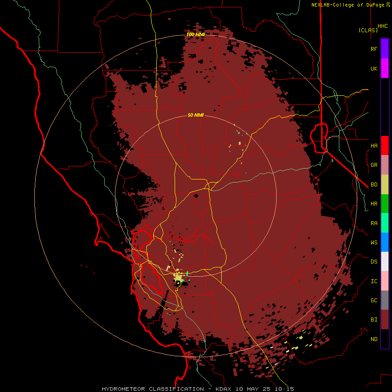Click the DS white legend swatch
The width and height of the screenshot is (392, 392).
pyautogui.click(x=385, y=261)
